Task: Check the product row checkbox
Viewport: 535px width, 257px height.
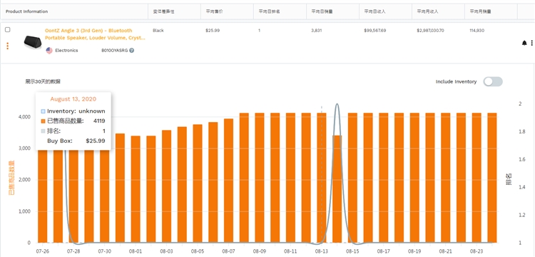Action: (x=8, y=30)
